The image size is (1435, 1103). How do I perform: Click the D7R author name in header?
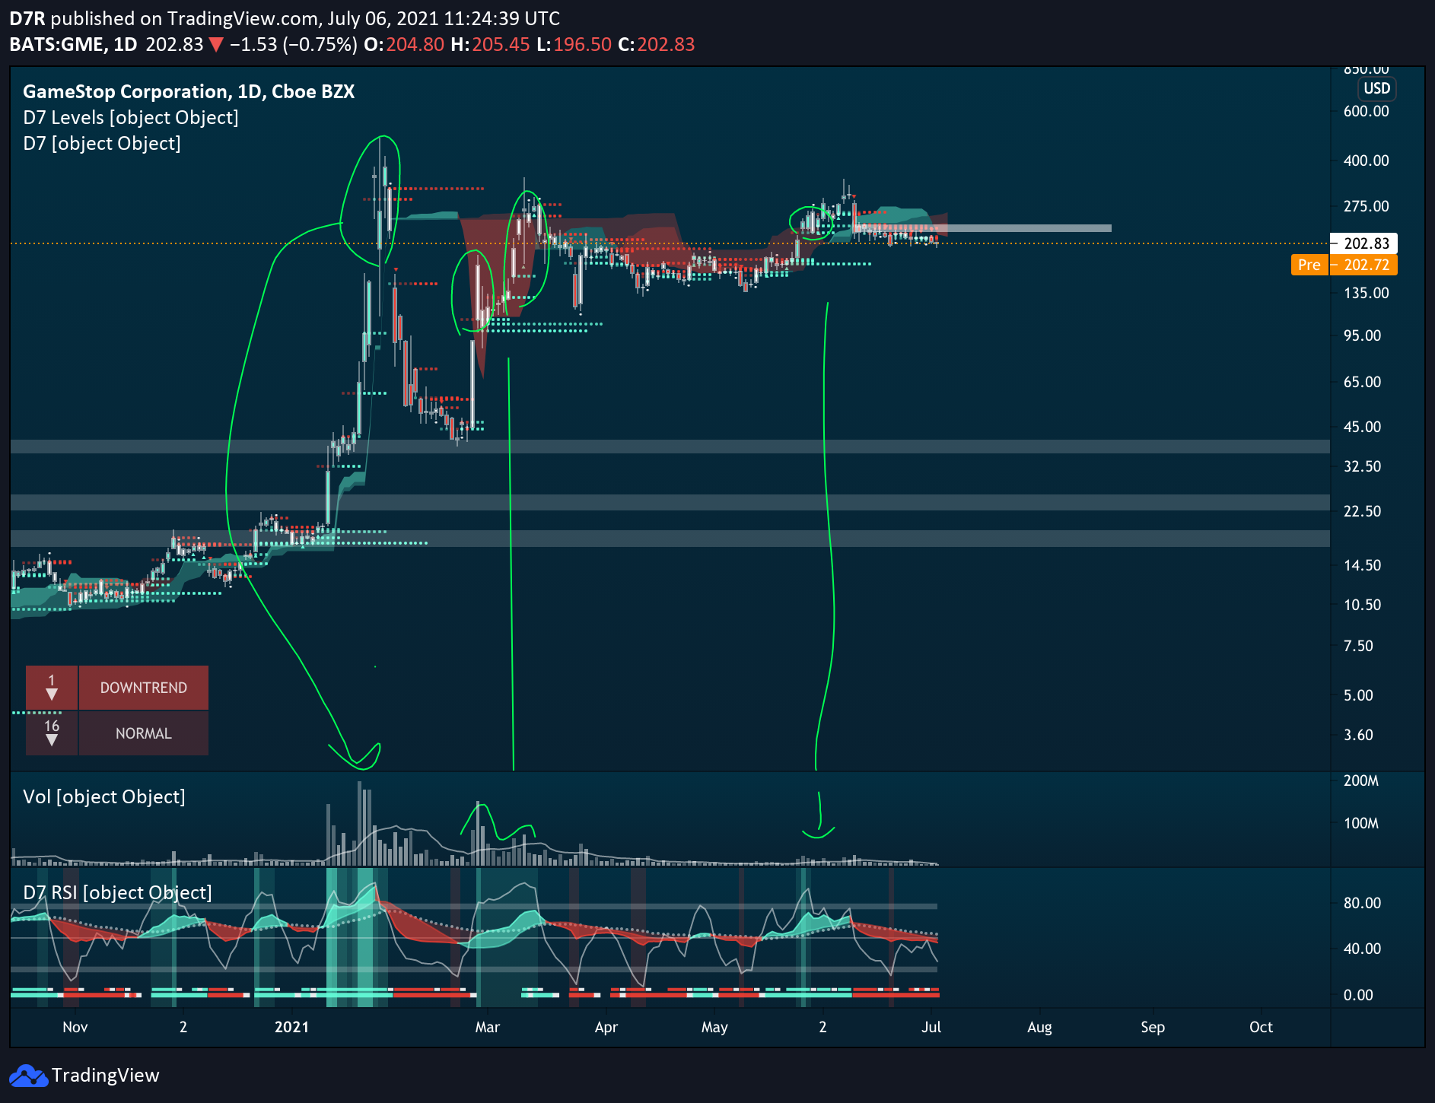pos(27,19)
